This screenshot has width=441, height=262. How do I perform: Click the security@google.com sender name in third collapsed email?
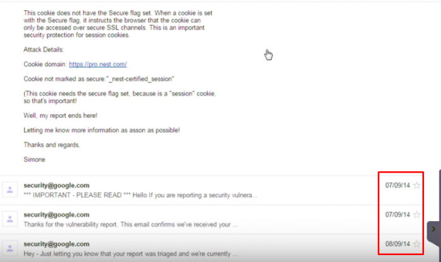pyautogui.click(x=56, y=244)
